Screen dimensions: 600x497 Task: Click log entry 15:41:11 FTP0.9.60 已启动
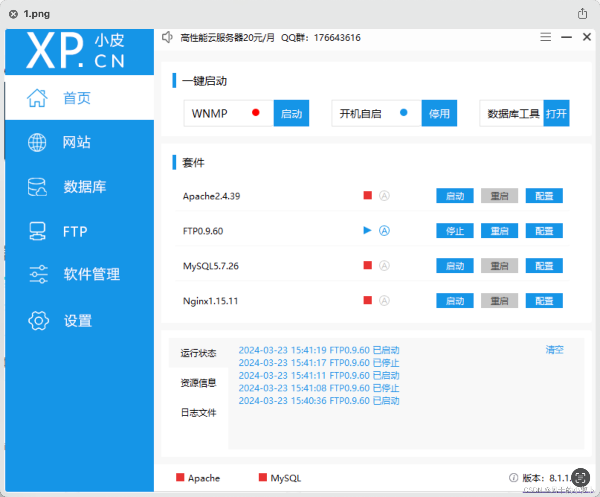pyautogui.click(x=319, y=375)
